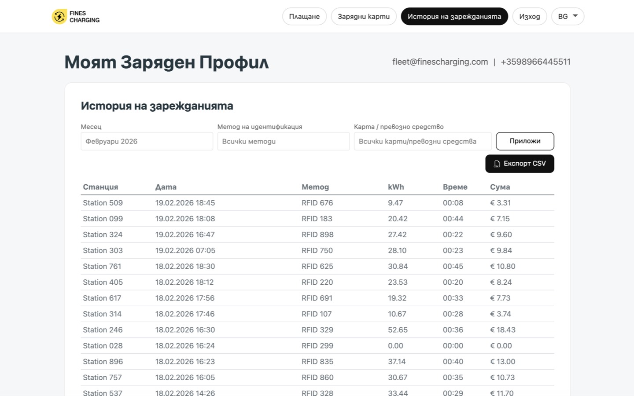Image resolution: width=634 pixels, height=396 pixels.
Task: Click the Сума column header
Action: click(499, 187)
